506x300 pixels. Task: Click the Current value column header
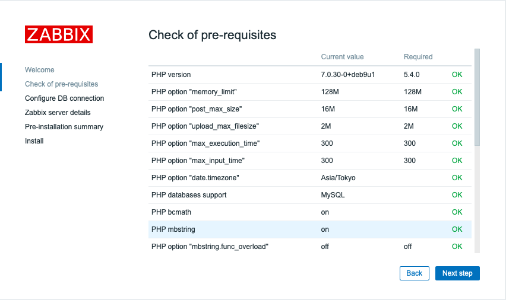click(x=342, y=57)
